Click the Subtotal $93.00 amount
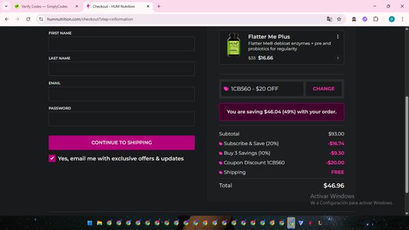The image size is (409, 230). click(x=336, y=134)
